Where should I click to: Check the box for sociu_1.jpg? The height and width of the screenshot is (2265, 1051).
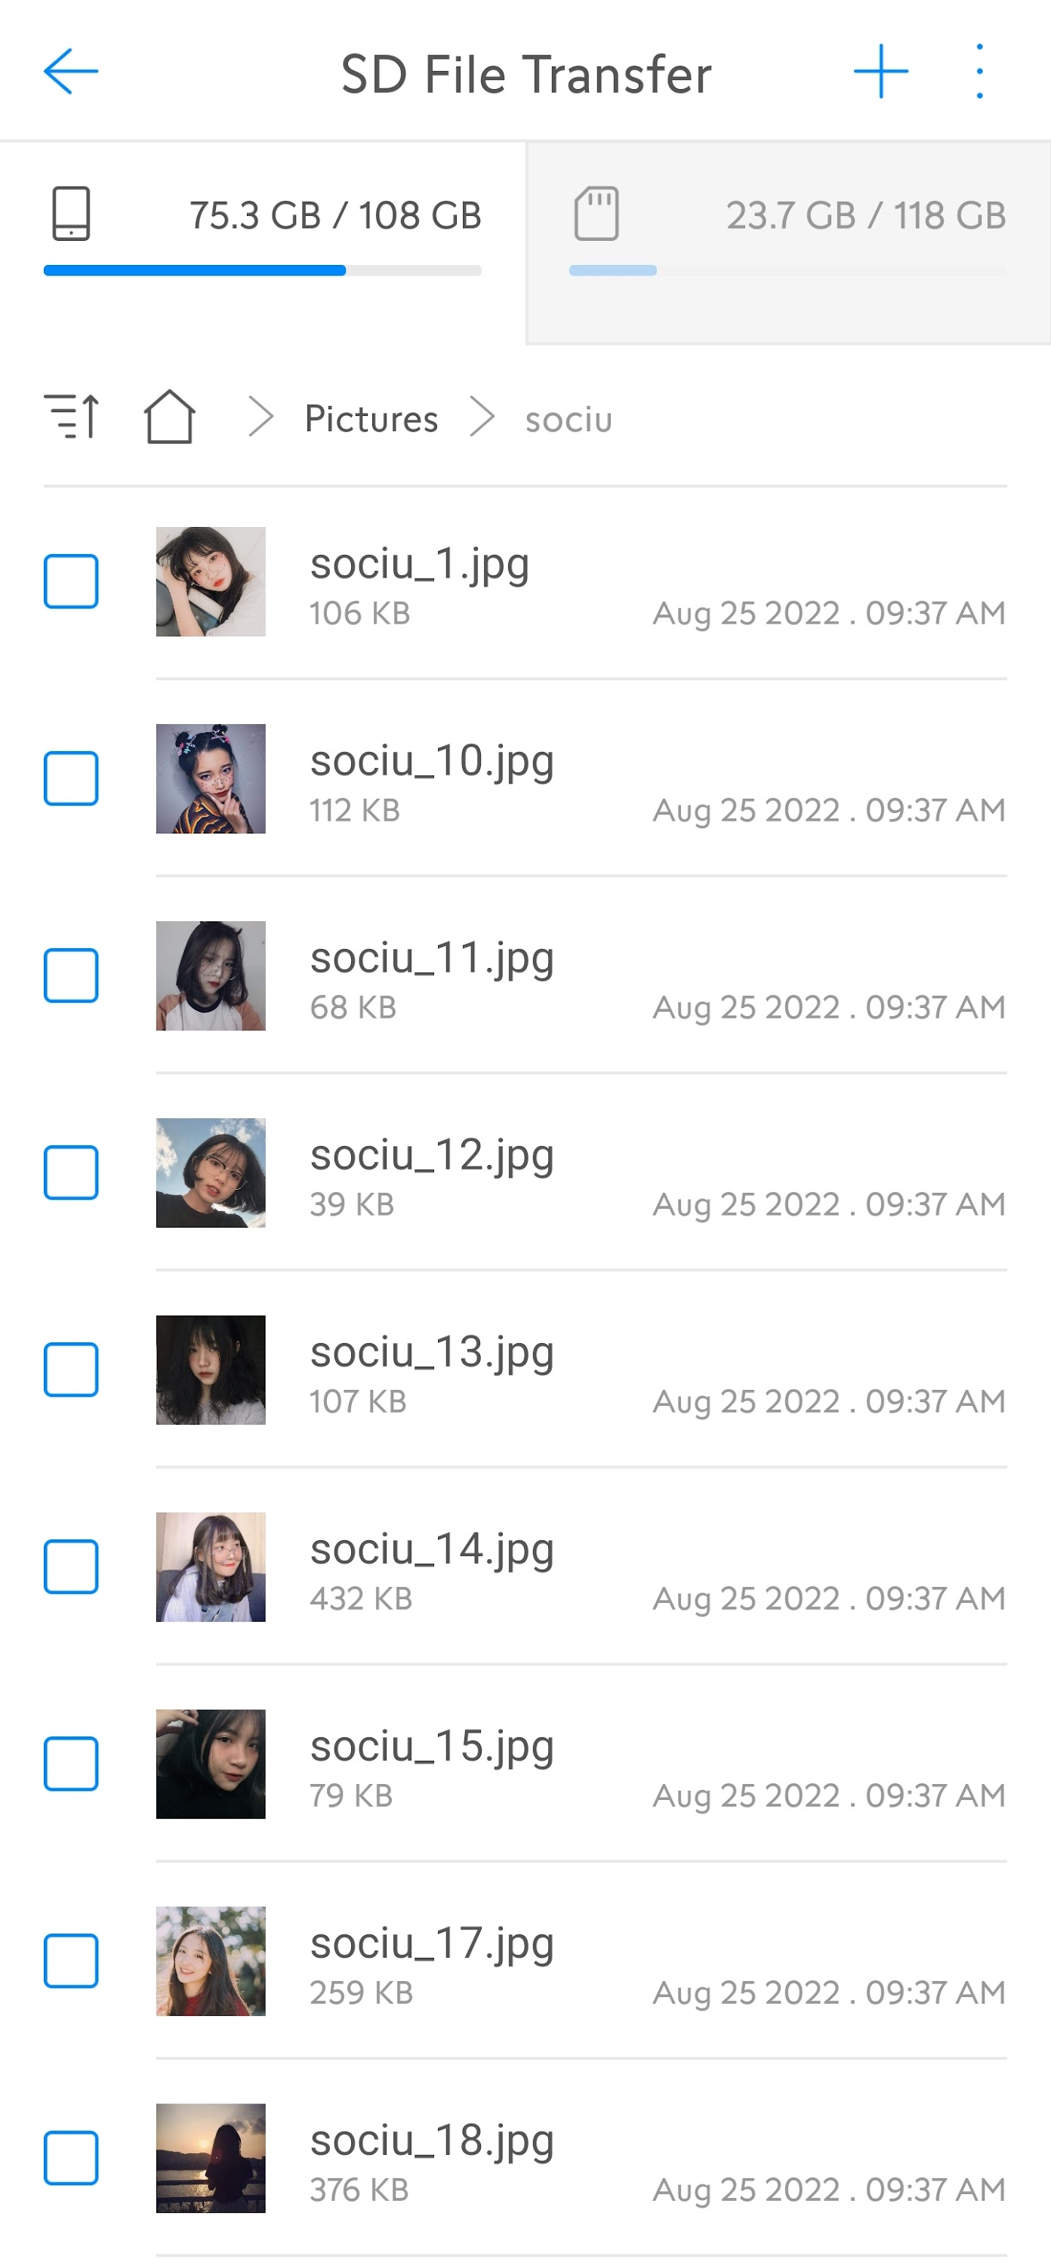tap(71, 581)
